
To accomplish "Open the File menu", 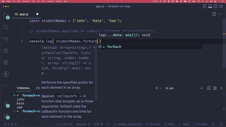I will [14, 1].
